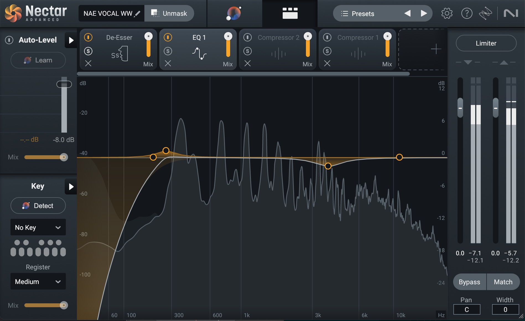Remove Compressor 1 with its X

(327, 64)
